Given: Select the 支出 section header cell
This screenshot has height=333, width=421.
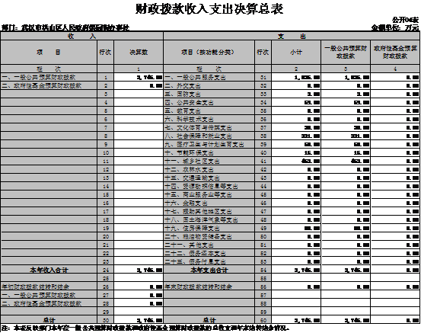Looking at the screenshot, I should 292,37.
